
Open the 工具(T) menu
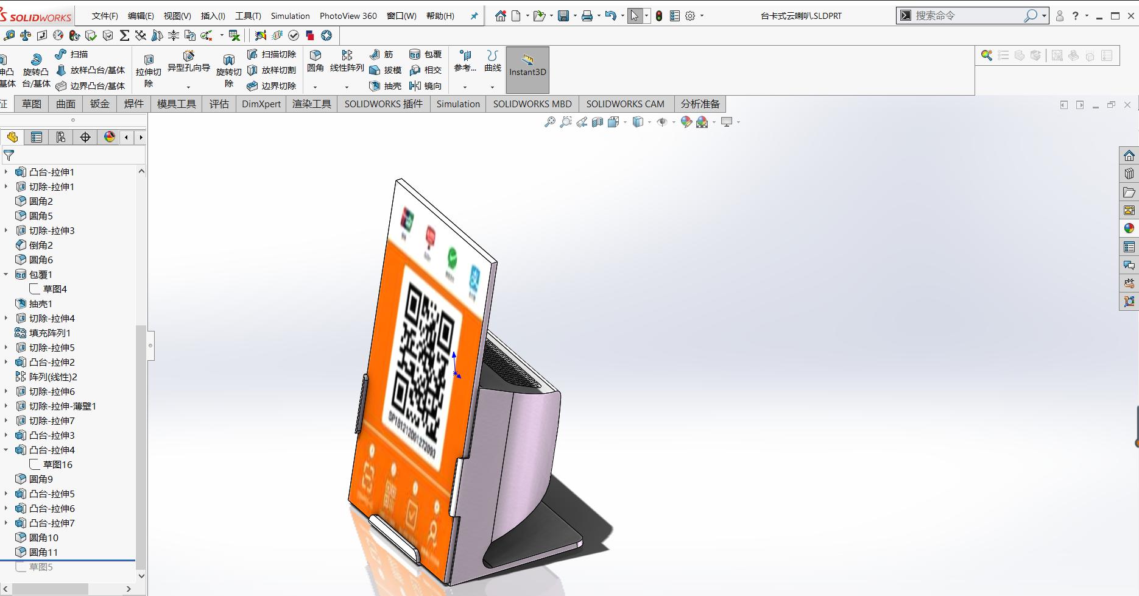click(x=248, y=16)
